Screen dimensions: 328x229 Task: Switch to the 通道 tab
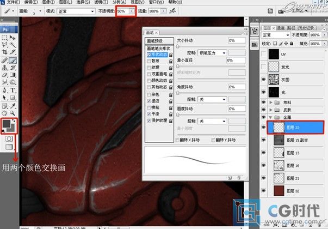(x=281, y=28)
